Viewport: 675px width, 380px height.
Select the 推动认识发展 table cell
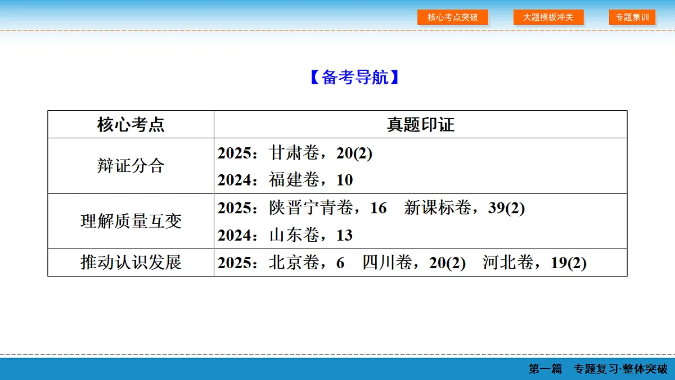click(x=131, y=263)
